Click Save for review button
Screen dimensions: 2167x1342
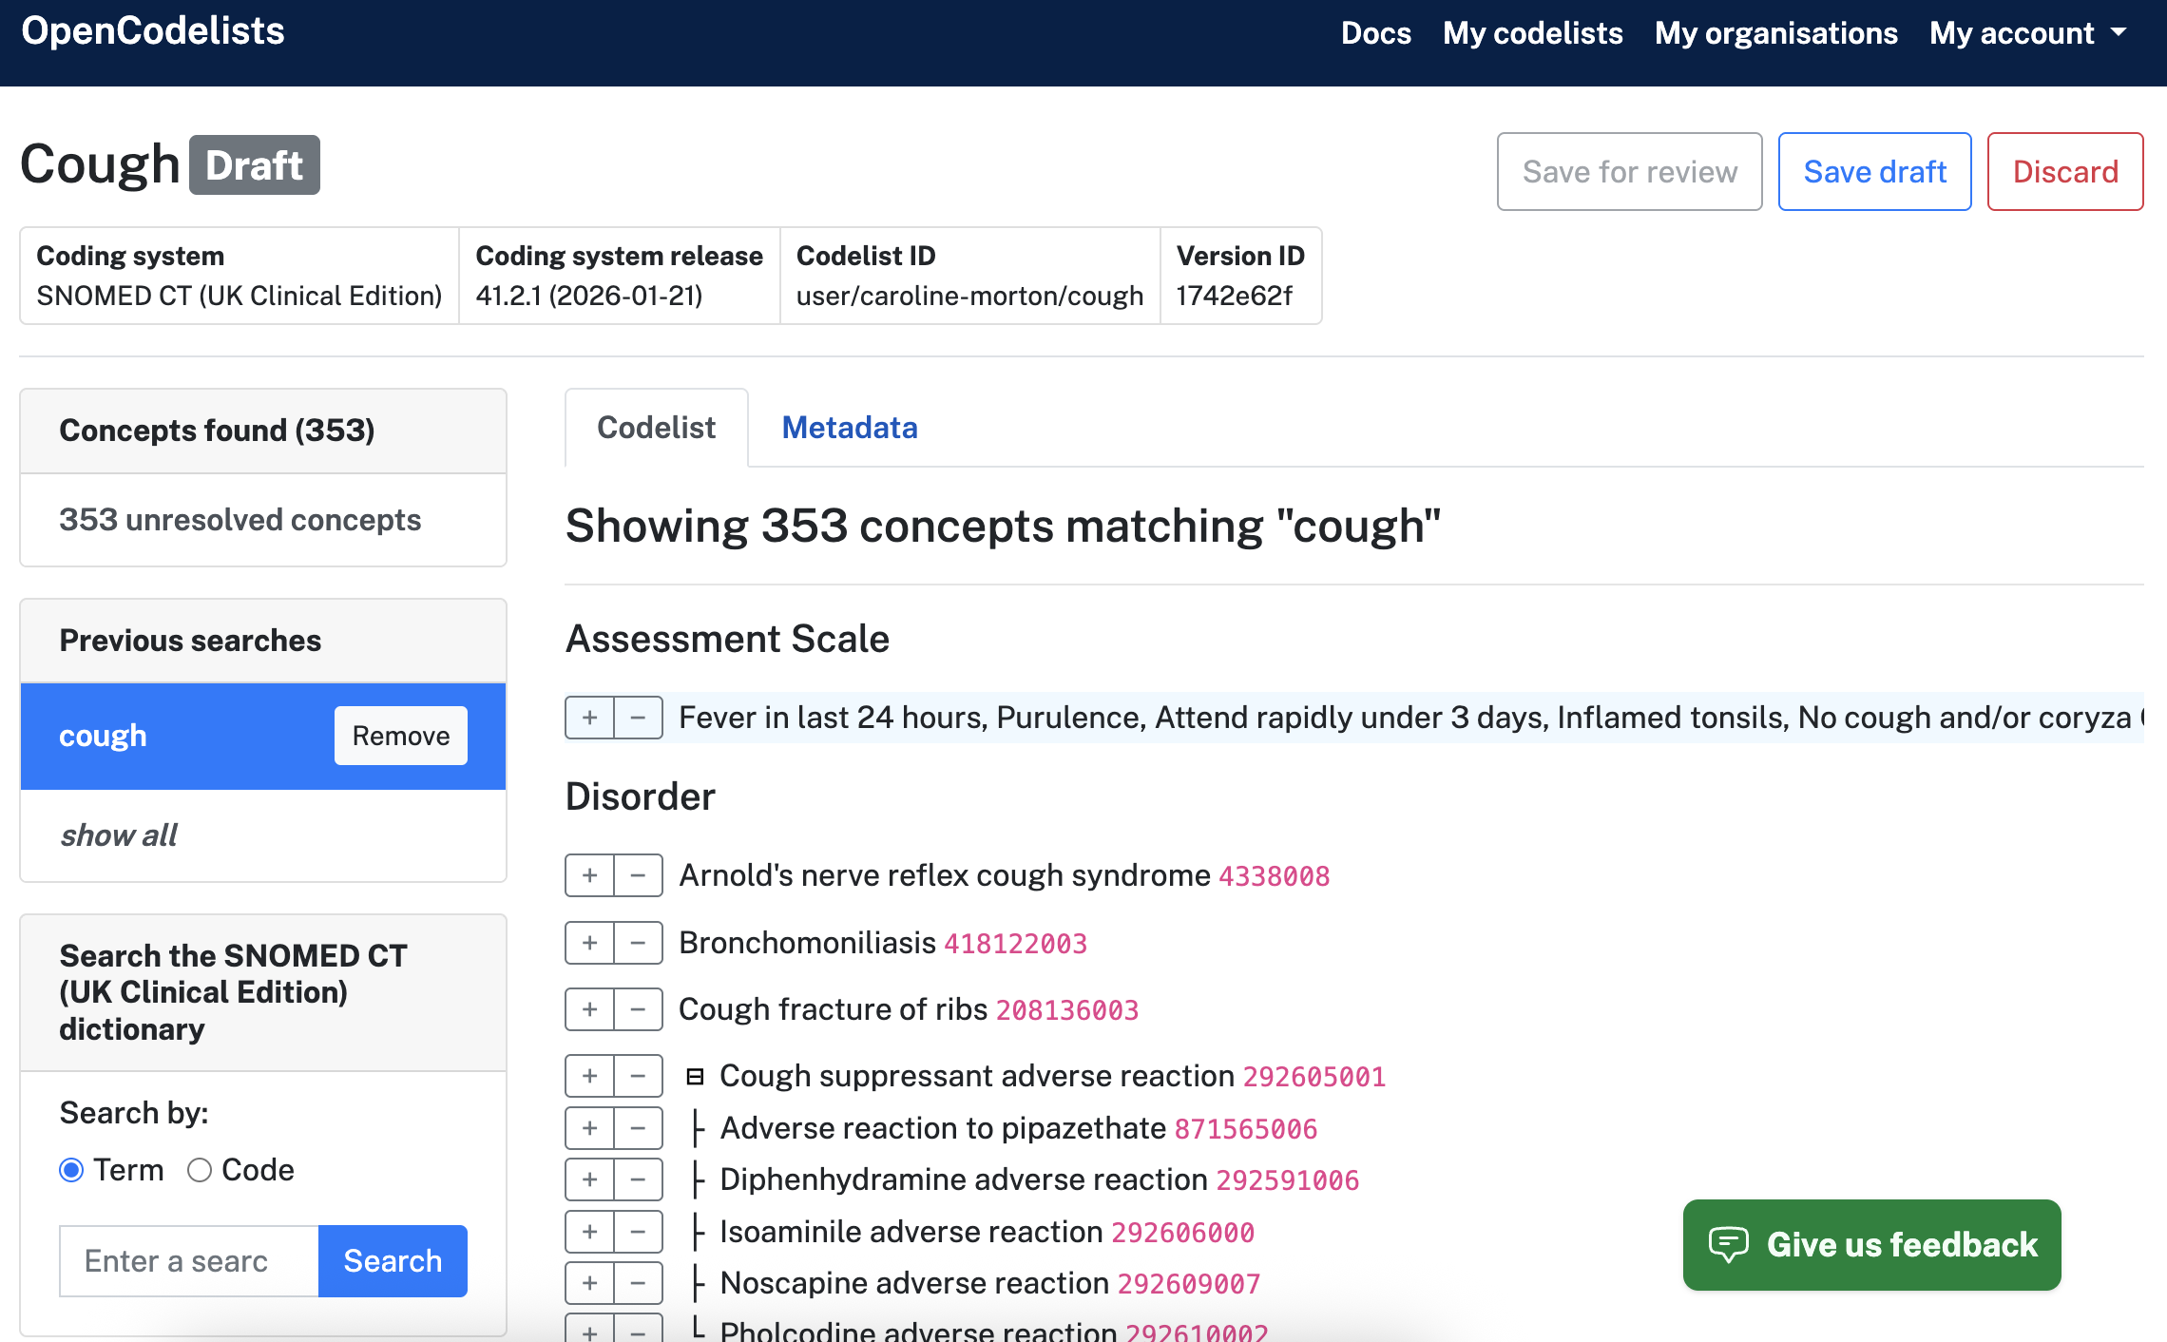1629,171
